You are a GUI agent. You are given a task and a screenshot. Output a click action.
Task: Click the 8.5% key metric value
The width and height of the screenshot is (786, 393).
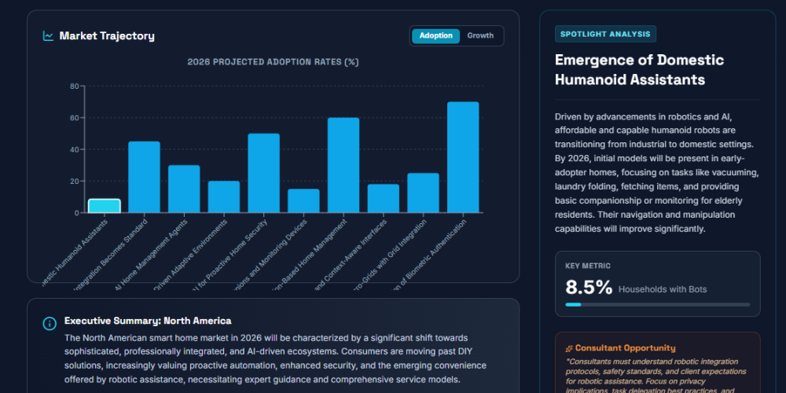click(x=589, y=288)
